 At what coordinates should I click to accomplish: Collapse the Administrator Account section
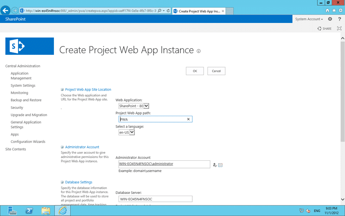click(x=62, y=147)
